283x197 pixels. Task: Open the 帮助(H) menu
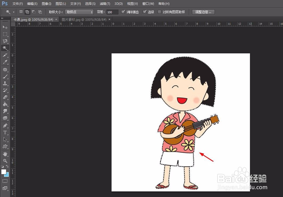[x=164, y=4]
